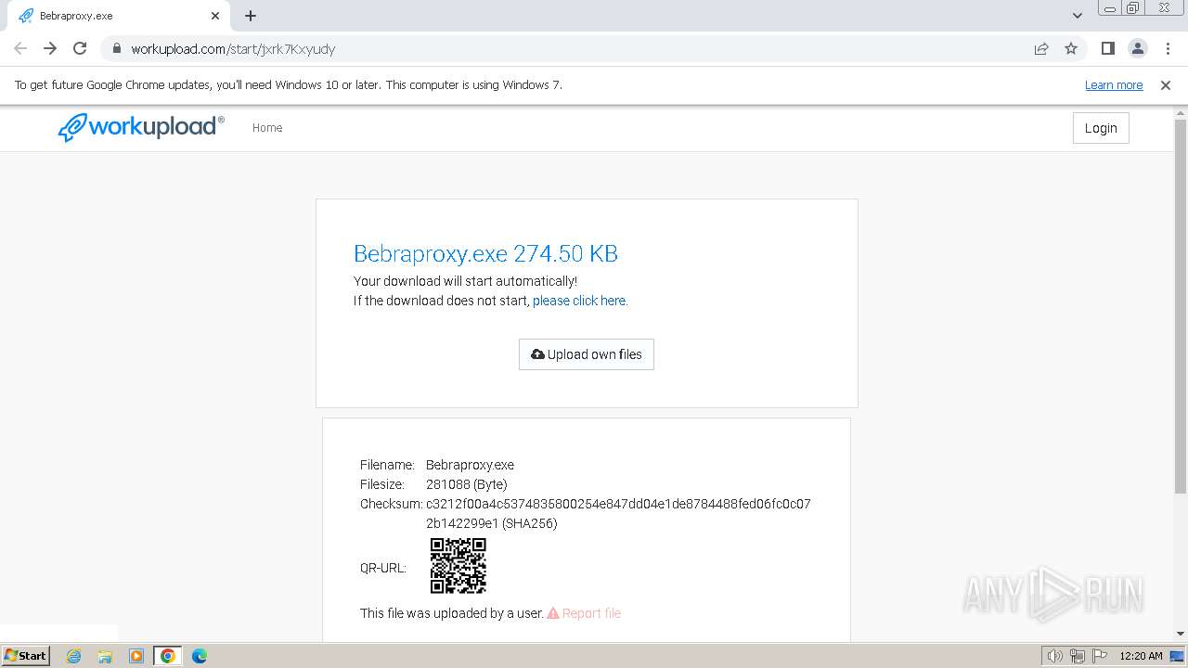Click the Bebraproxy.exe 274.50 KB heading
The image size is (1188, 668).
485,253
